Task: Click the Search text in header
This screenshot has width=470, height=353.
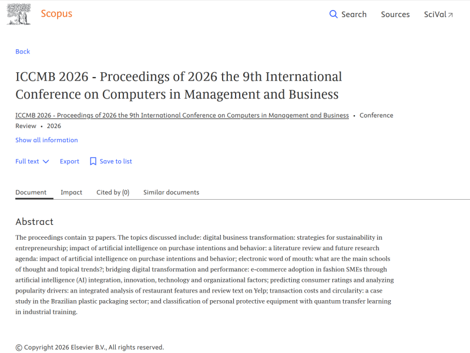Action: [354, 14]
